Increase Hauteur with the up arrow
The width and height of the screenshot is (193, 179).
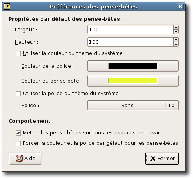click(176, 40)
